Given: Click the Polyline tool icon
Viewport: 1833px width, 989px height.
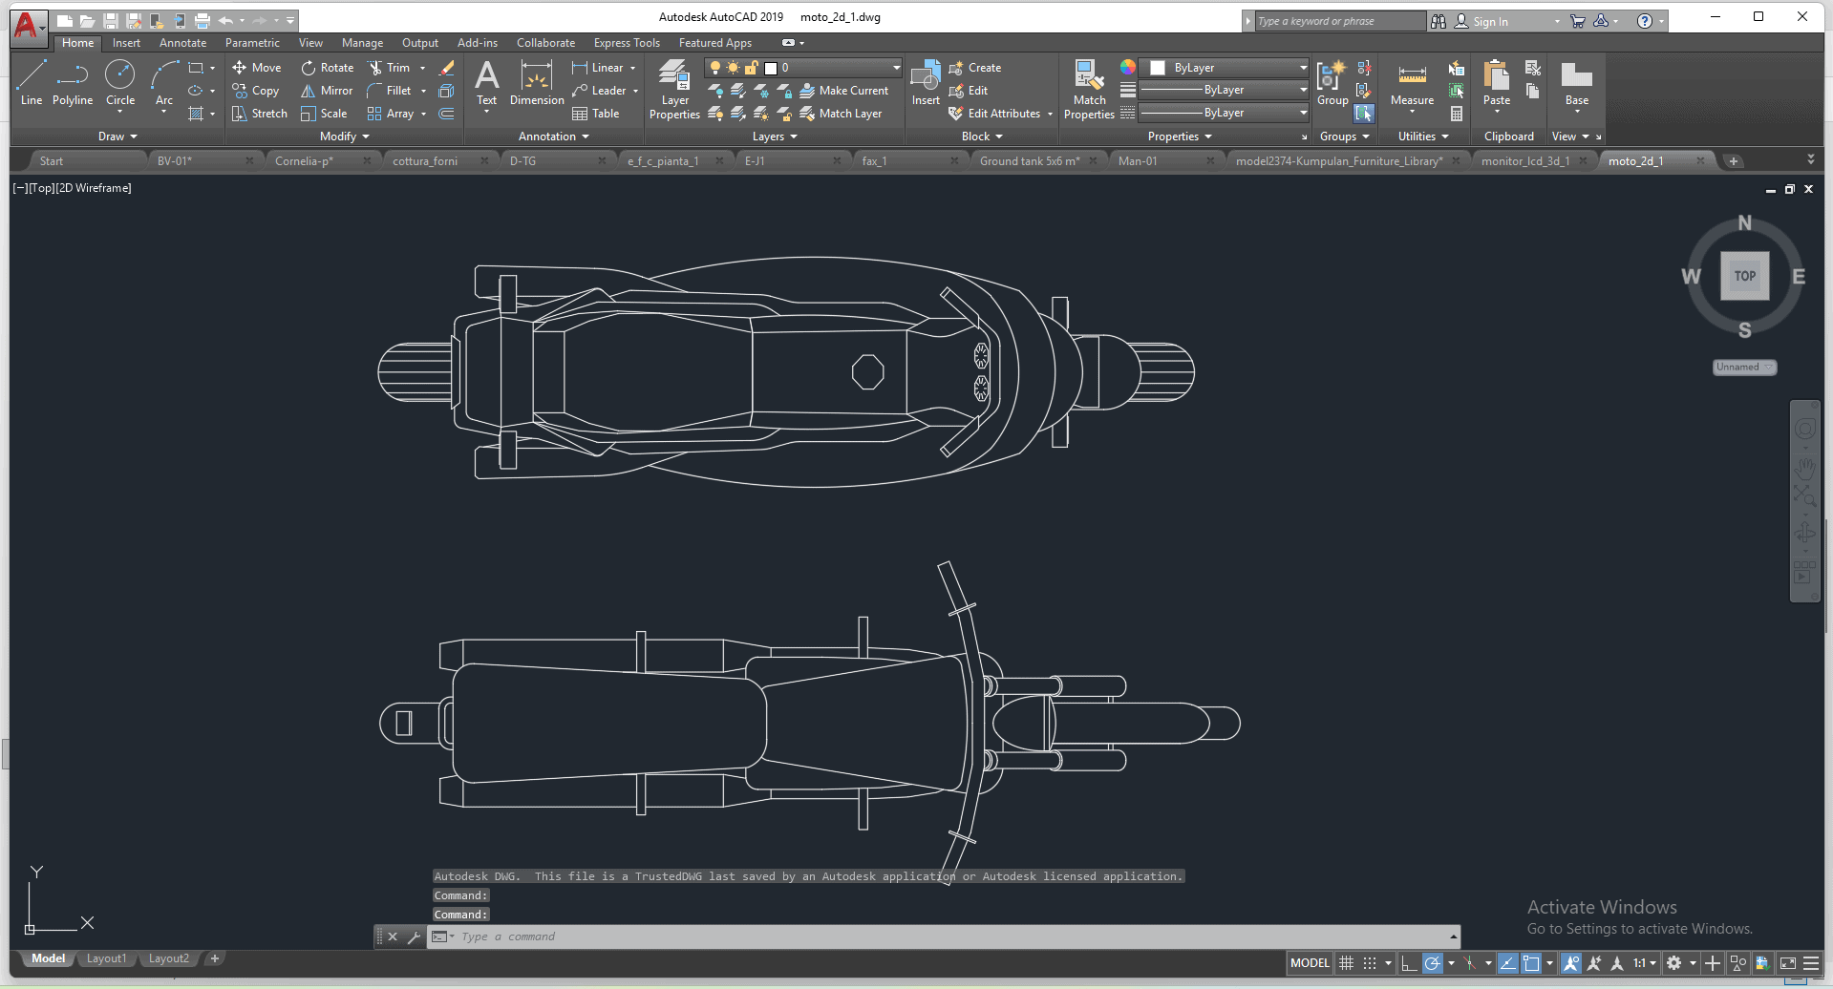Looking at the screenshot, I should [x=73, y=80].
